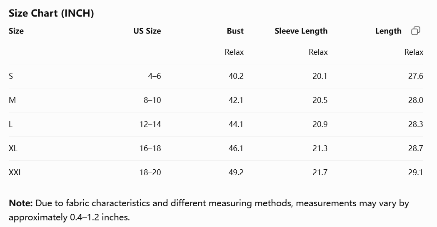Click the bust value 40.2

[x=236, y=76]
